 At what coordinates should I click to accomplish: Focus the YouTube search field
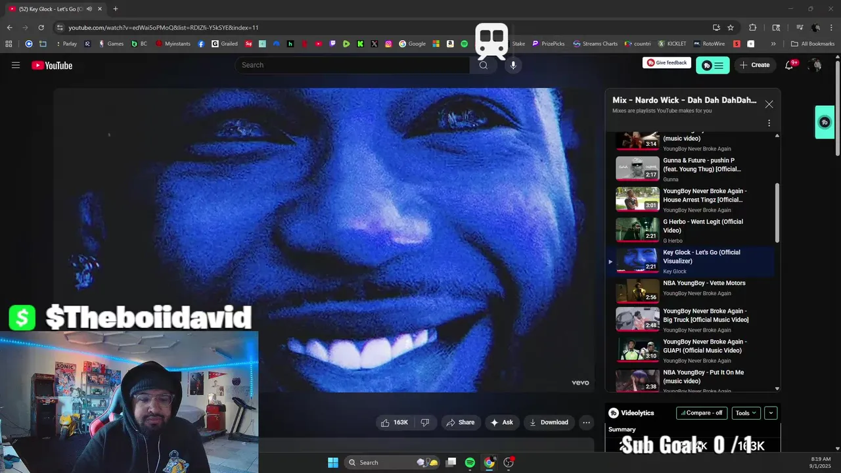[353, 65]
